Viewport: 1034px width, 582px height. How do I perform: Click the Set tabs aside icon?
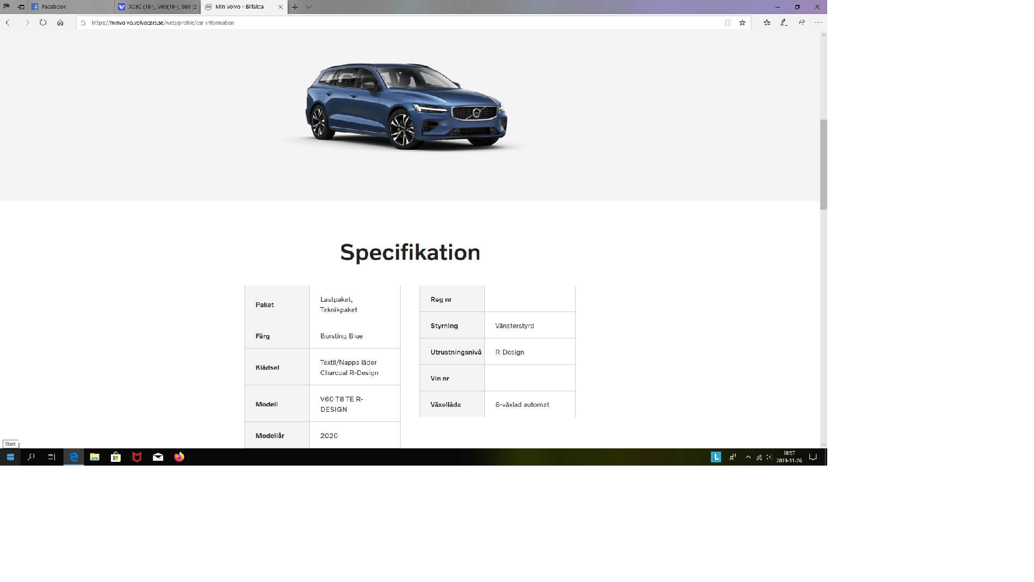pos(21,7)
